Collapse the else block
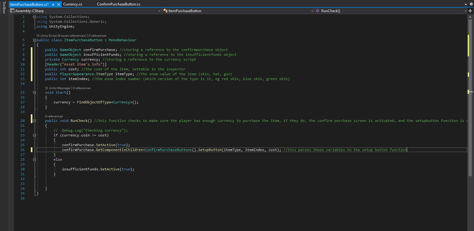The width and height of the screenshot is (474, 231). [34, 159]
